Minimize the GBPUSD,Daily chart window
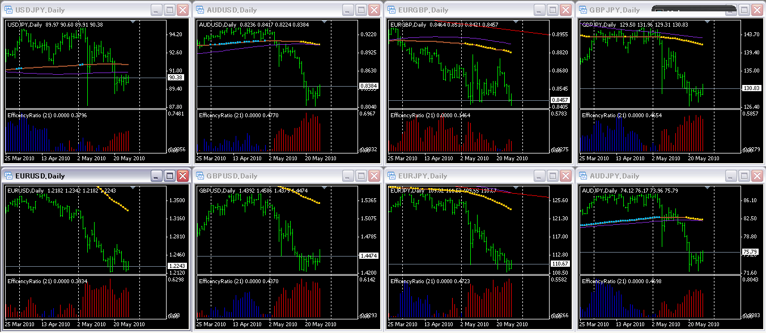This screenshot has height=333, width=766. (x=348, y=176)
